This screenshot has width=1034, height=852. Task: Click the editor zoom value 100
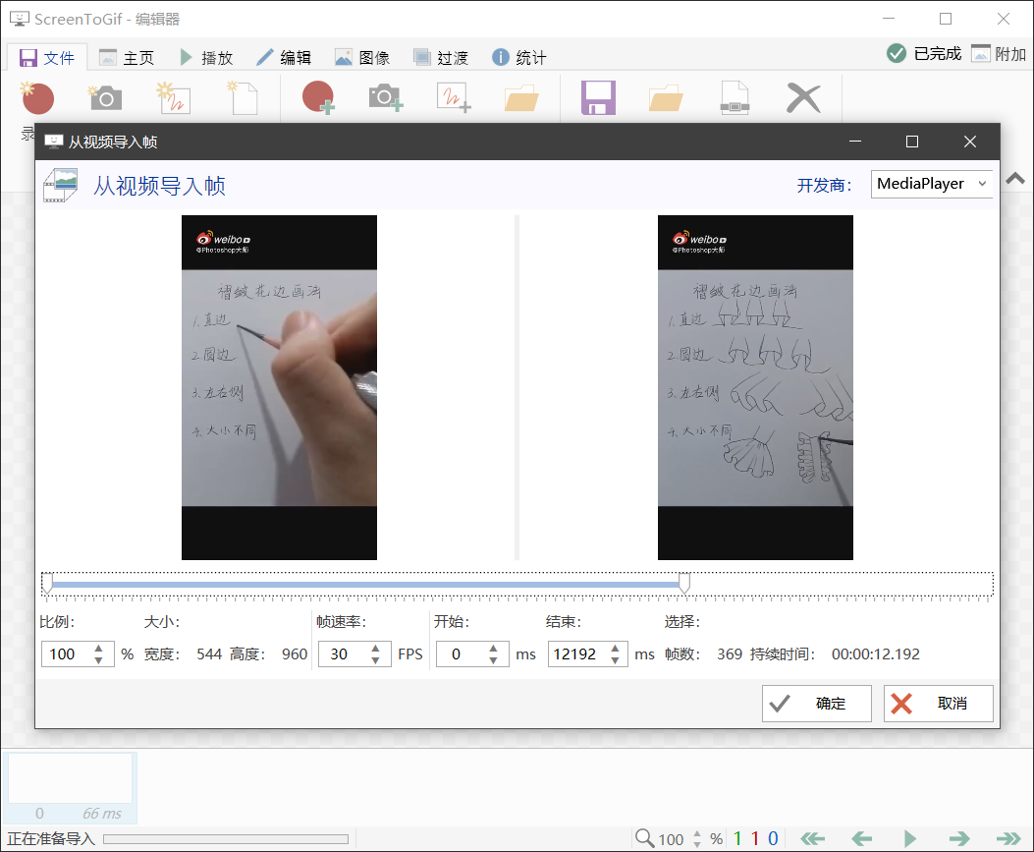click(x=672, y=839)
